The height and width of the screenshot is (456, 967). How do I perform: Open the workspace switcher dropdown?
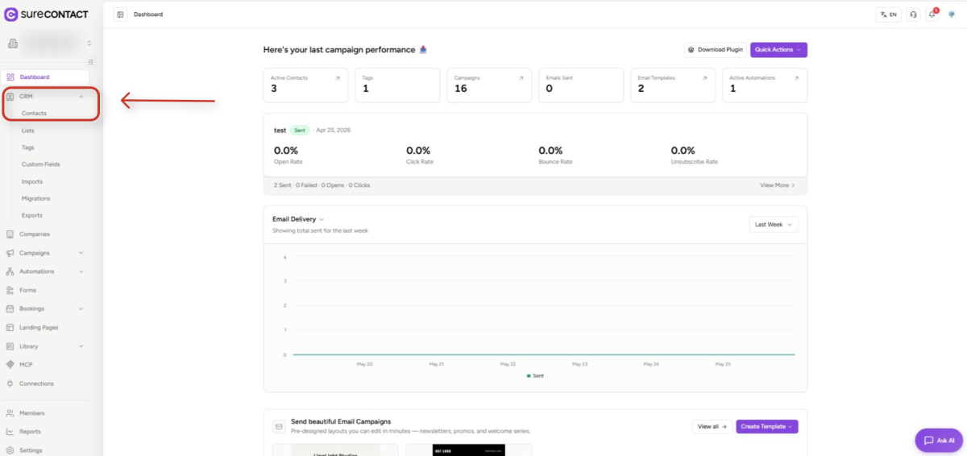point(51,43)
